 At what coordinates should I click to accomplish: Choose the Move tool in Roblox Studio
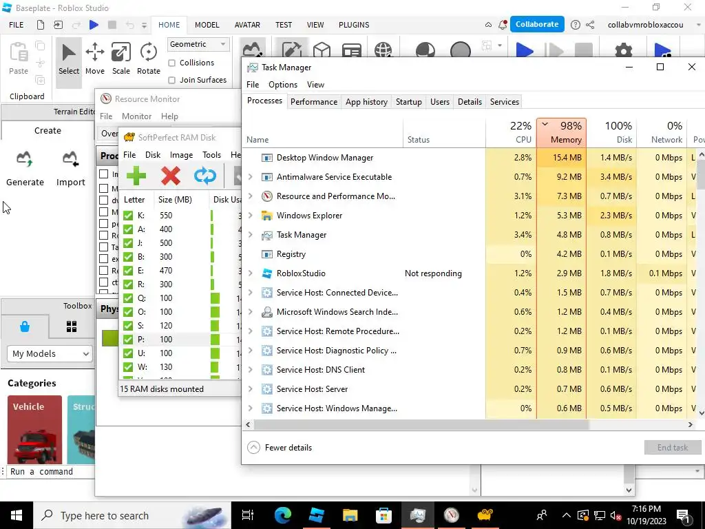tap(95, 60)
